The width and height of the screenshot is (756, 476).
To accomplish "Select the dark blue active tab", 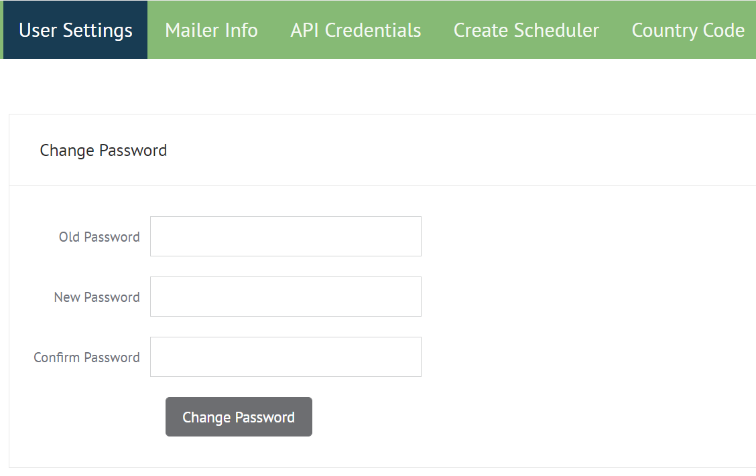I will click(x=76, y=30).
